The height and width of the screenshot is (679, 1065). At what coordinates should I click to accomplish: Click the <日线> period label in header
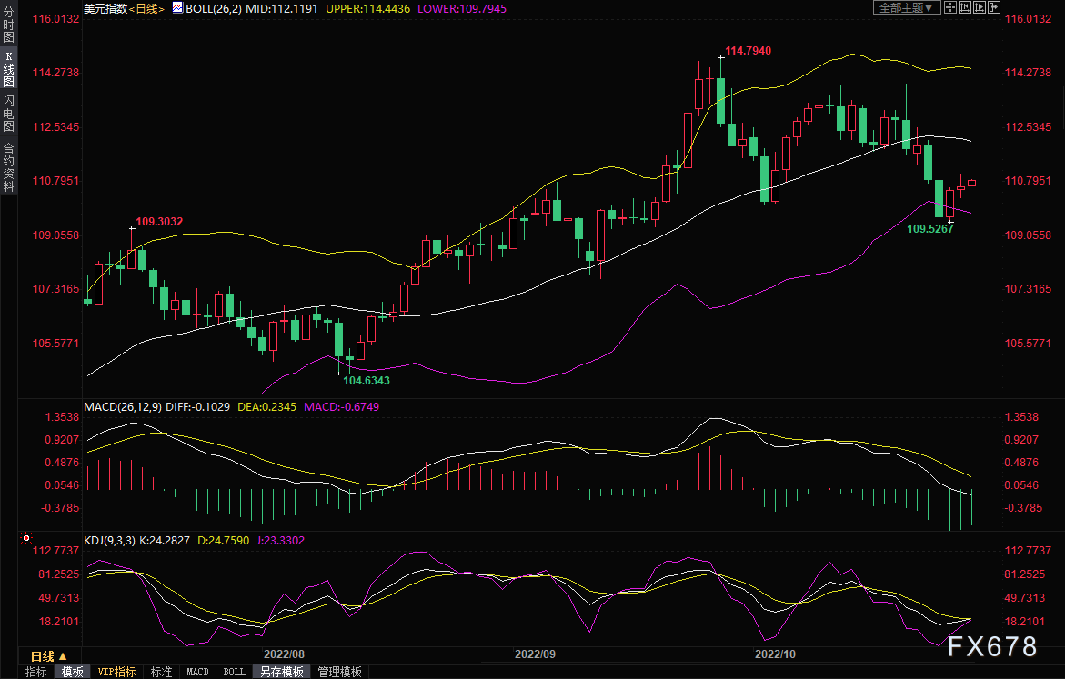pyautogui.click(x=144, y=8)
